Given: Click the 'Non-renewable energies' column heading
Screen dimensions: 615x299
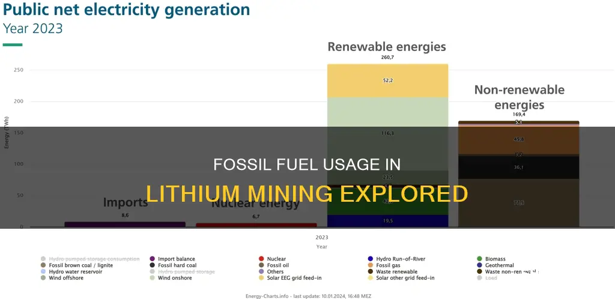Looking at the screenshot, I should click(520, 97).
